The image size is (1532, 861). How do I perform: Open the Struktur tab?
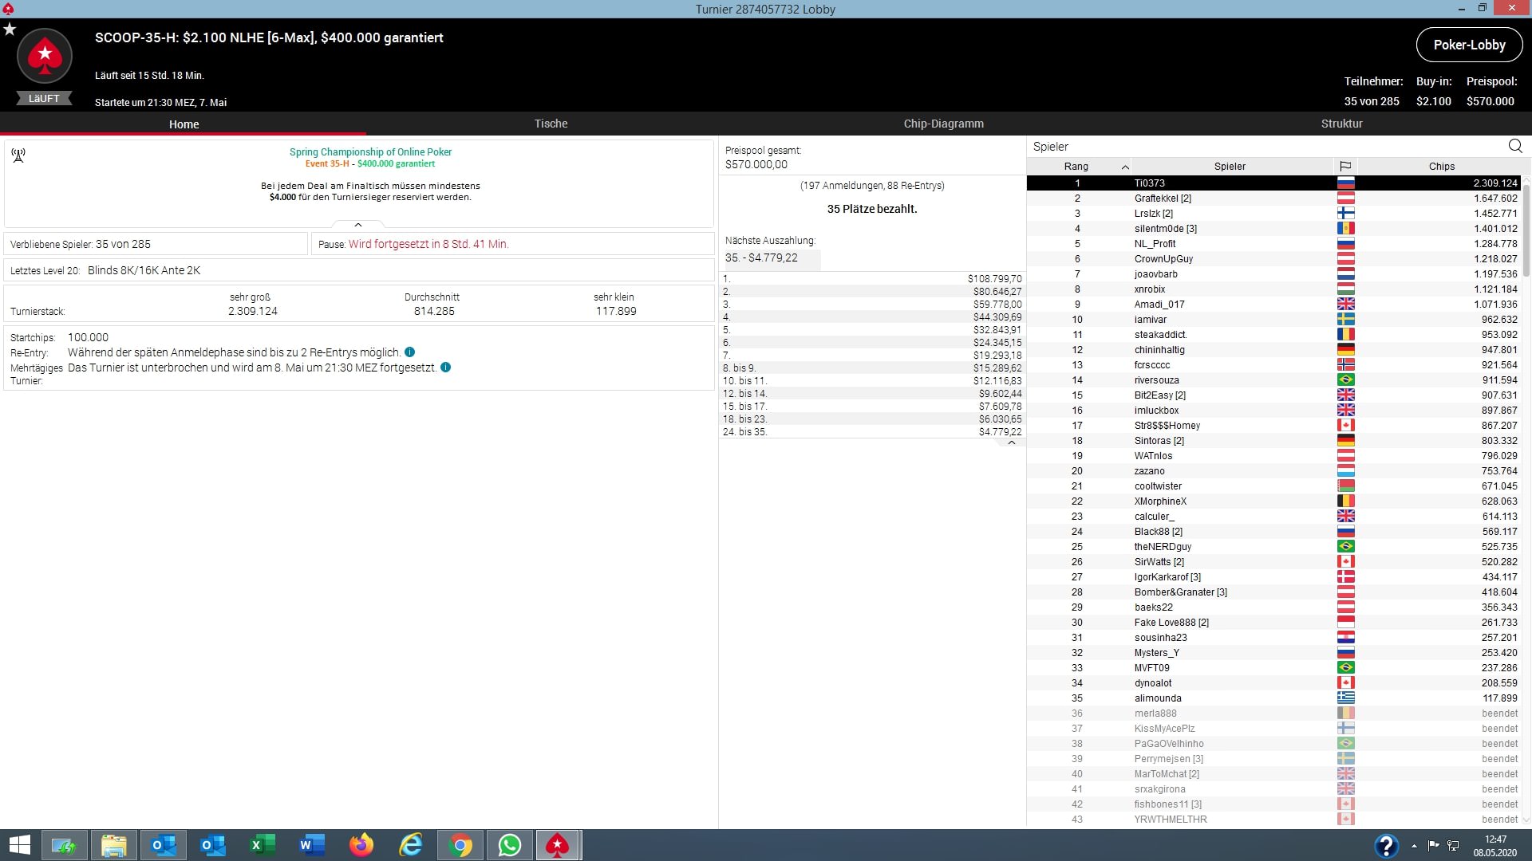click(1341, 124)
